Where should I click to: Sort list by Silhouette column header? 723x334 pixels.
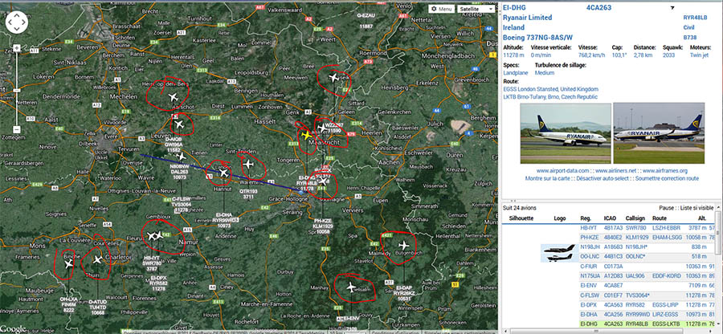click(521, 218)
